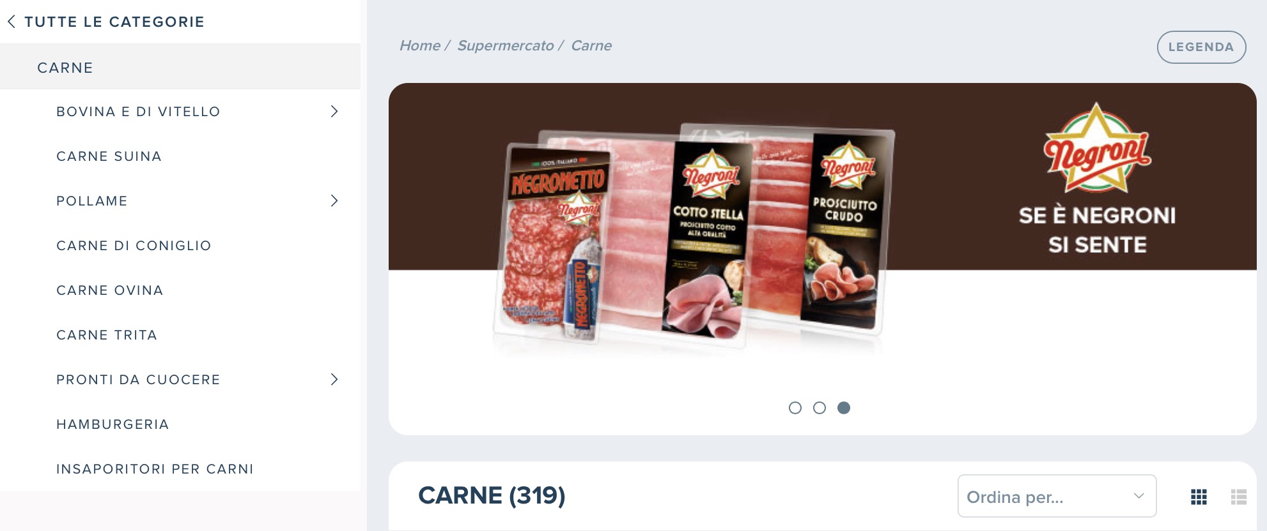Open the Carne di coniglio category
1267x531 pixels.
[134, 246]
